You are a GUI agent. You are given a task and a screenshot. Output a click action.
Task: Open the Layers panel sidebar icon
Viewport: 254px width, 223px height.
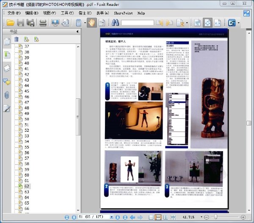[7, 68]
